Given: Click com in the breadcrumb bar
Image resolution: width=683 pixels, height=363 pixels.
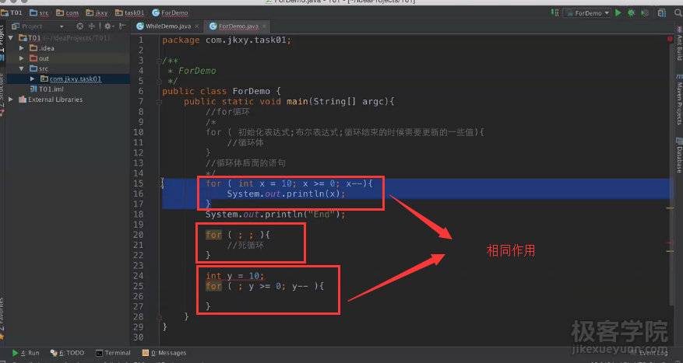Looking at the screenshot, I should click(x=68, y=12).
